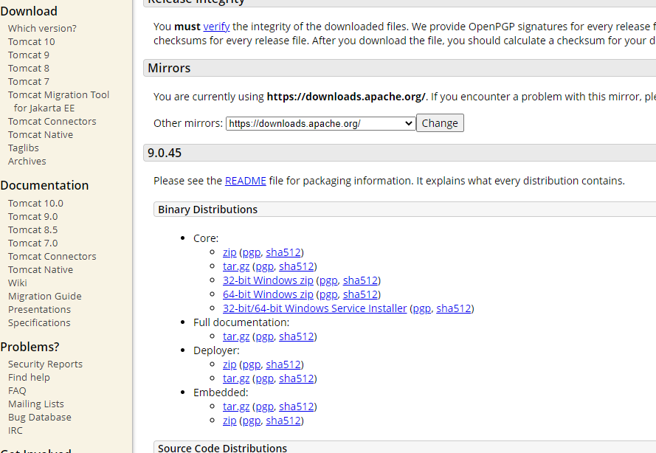The height and width of the screenshot is (453, 656).
Task: Download the Deployer zip
Action: click(229, 364)
